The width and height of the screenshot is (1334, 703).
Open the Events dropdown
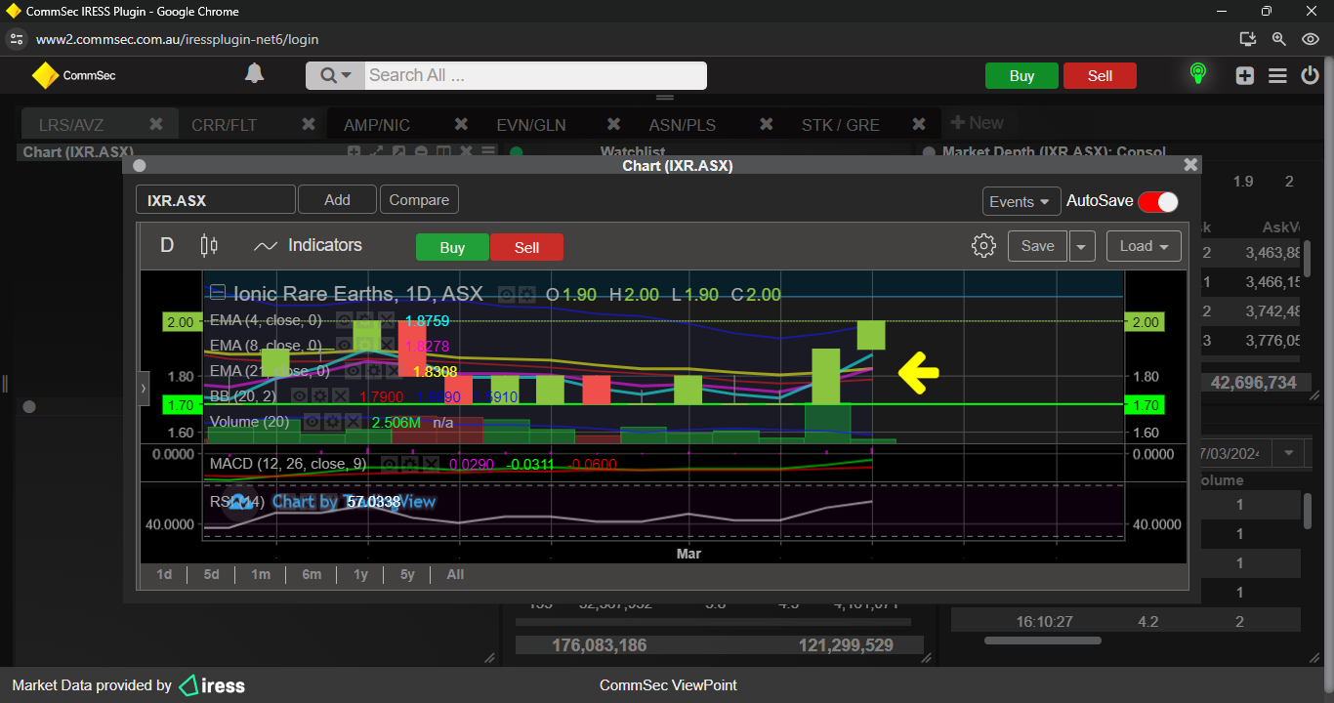pyautogui.click(x=1021, y=201)
